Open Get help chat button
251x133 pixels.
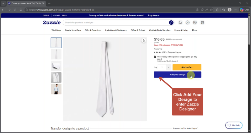point(234,125)
